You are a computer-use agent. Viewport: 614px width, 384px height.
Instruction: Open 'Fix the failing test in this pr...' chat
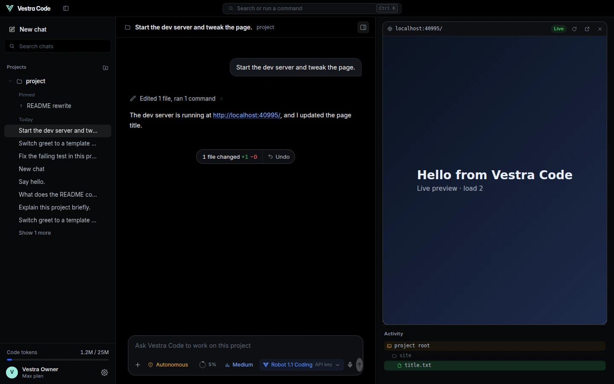(58, 156)
